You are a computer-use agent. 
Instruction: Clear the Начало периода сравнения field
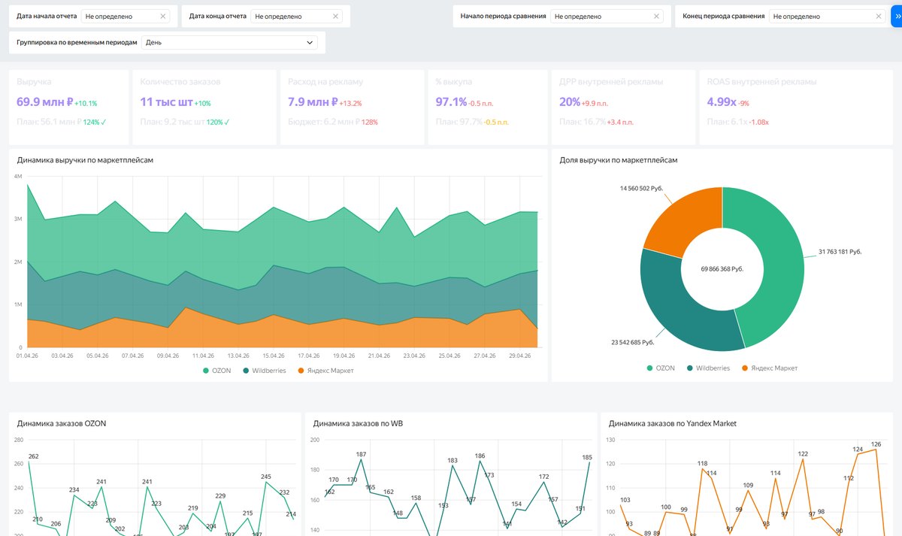656,16
